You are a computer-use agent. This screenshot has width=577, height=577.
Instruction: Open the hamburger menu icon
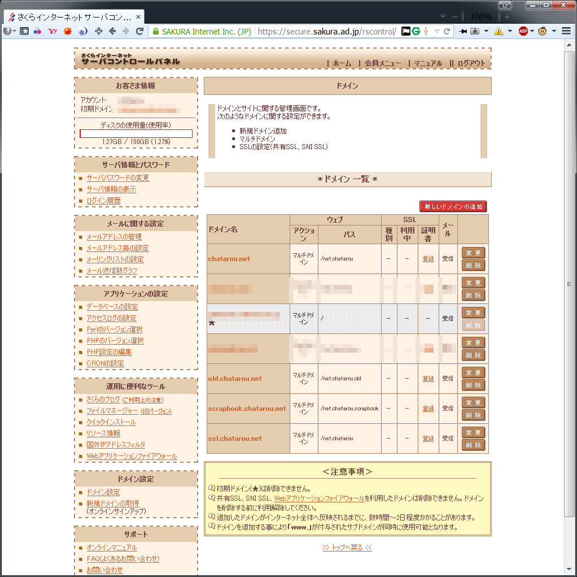(x=566, y=31)
